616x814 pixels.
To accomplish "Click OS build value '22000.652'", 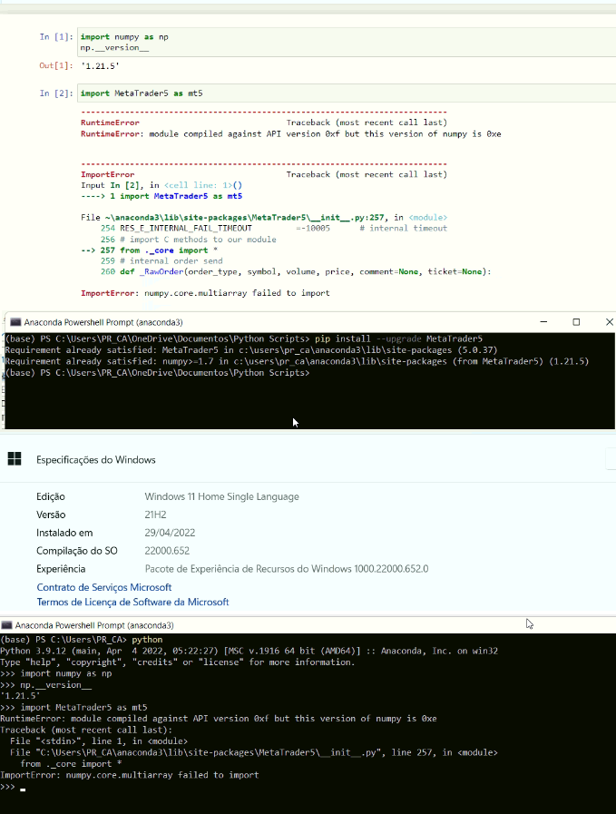I will point(167,551).
